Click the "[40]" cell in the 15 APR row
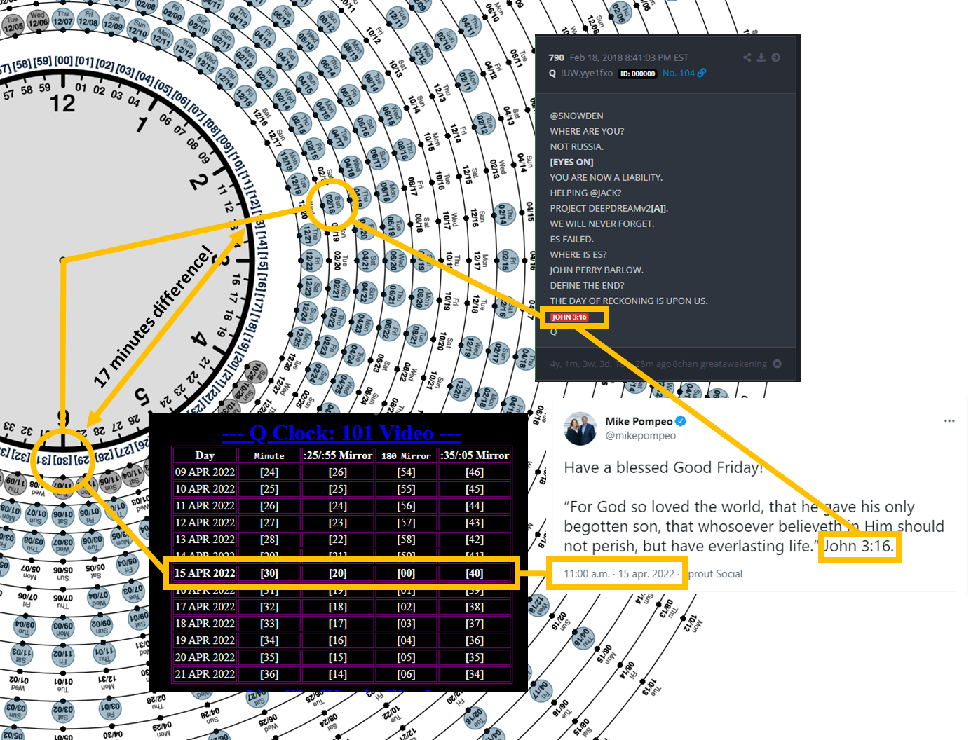971x740 pixels. tap(475, 573)
